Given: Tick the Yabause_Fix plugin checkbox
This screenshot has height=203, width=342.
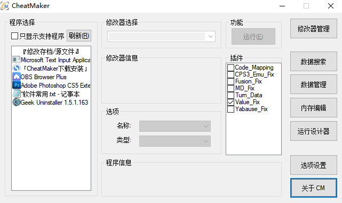Looking at the screenshot, I should (230, 109).
